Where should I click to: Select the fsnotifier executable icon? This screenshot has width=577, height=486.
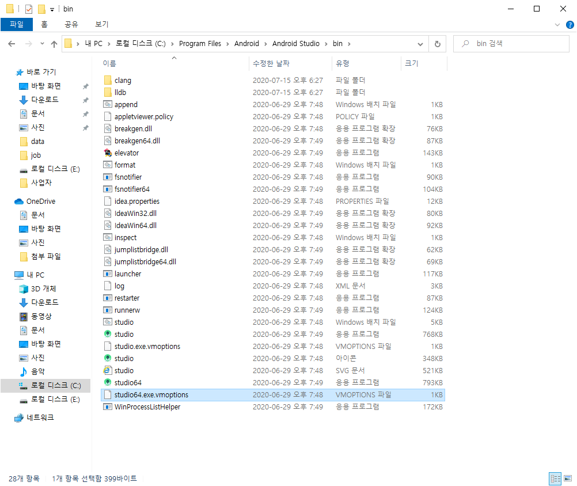click(x=108, y=177)
